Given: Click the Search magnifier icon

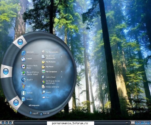Looking at the screenshot, I should (x=43, y=92).
